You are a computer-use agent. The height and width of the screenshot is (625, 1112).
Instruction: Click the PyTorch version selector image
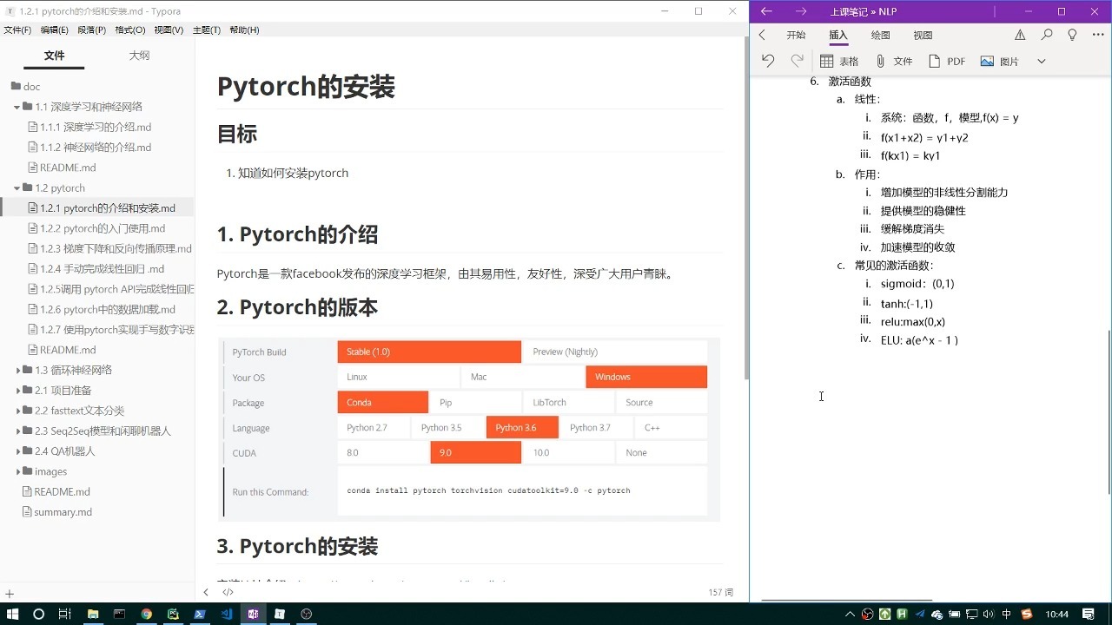click(469, 429)
